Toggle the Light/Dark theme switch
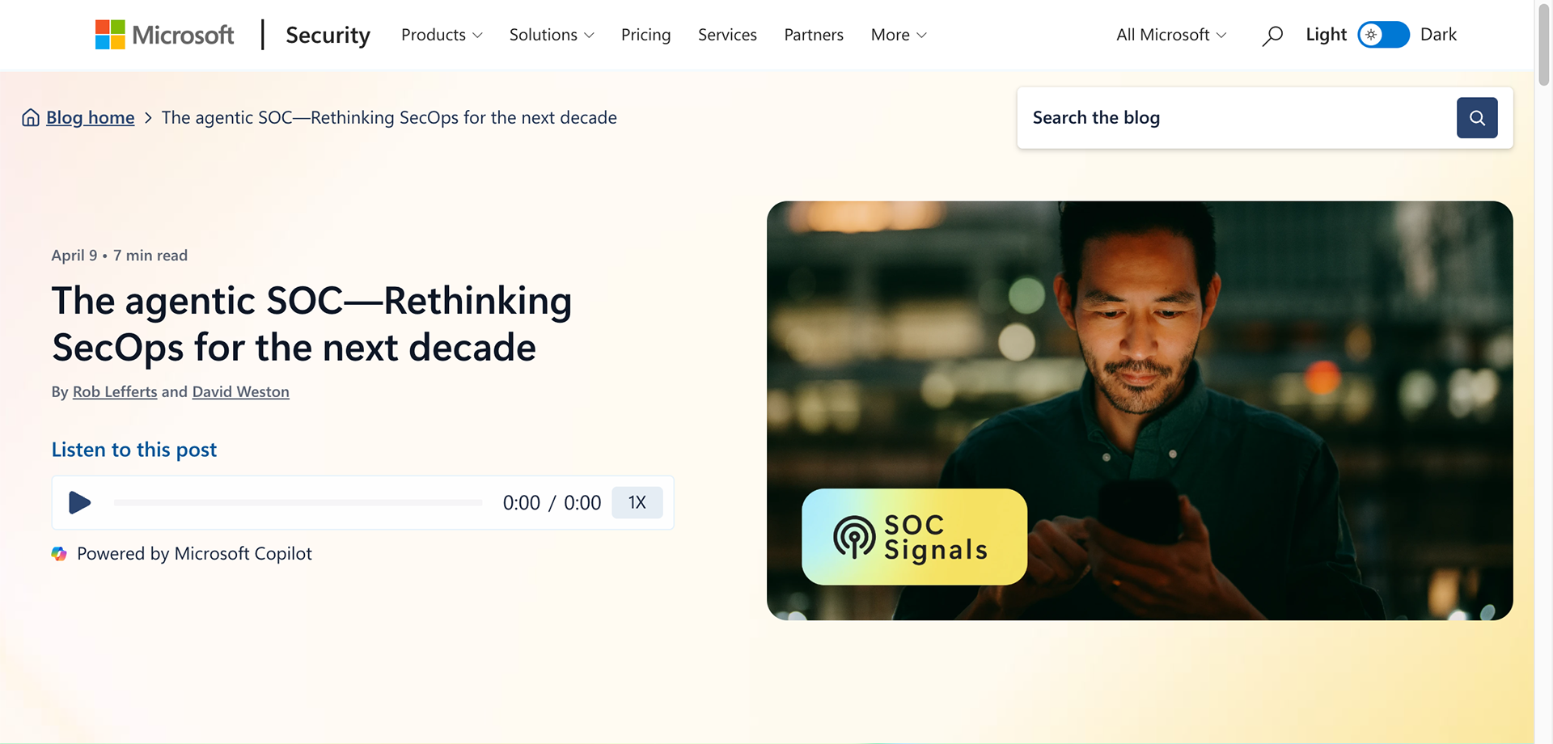The image size is (1553, 744). [x=1383, y=35]
